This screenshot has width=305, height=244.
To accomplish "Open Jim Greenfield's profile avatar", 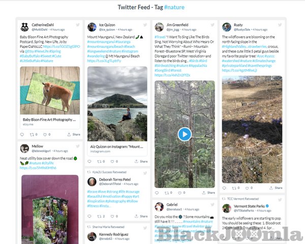I will [x=159, y=27].
